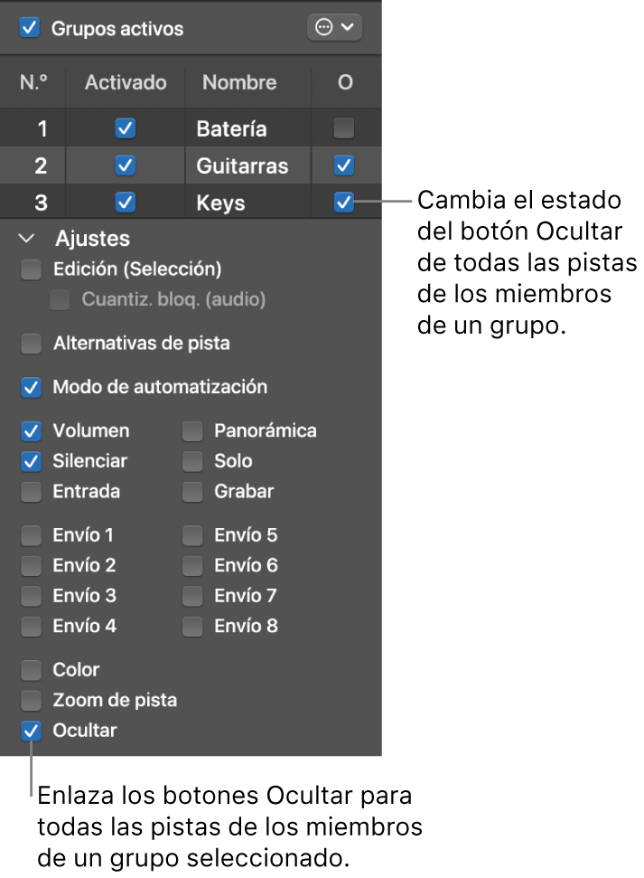Image resolution: width=644 pixels, height=878 pixels.
Task: Disable the Silenciar option
Action: 31,461
